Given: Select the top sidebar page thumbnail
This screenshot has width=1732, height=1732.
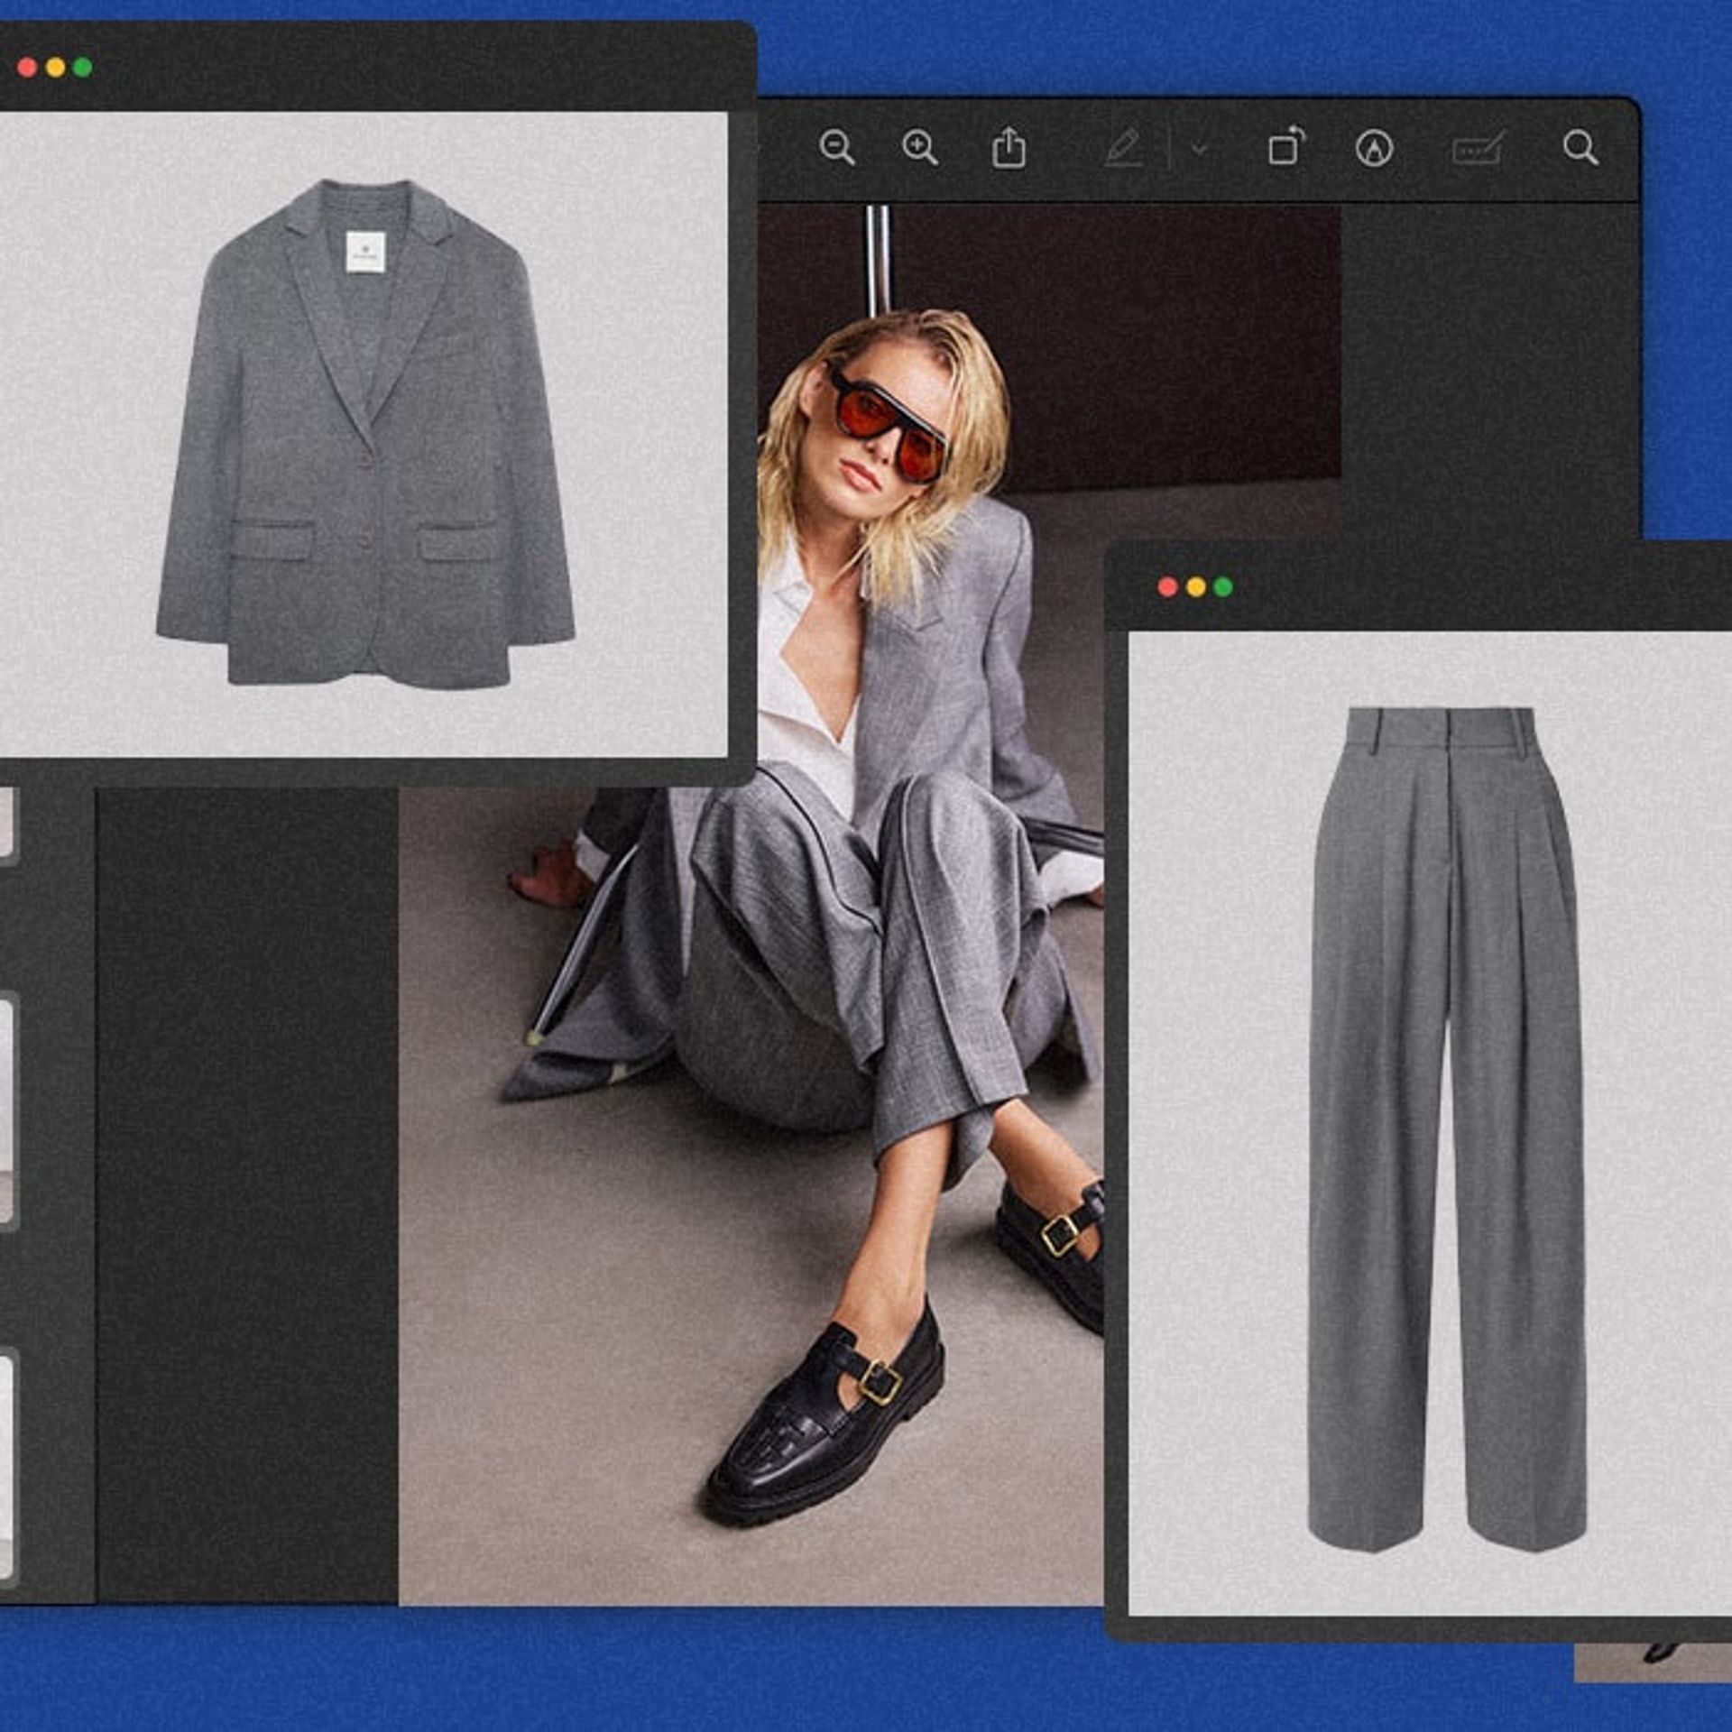Looking at the screenshot, I should point(5,823).
